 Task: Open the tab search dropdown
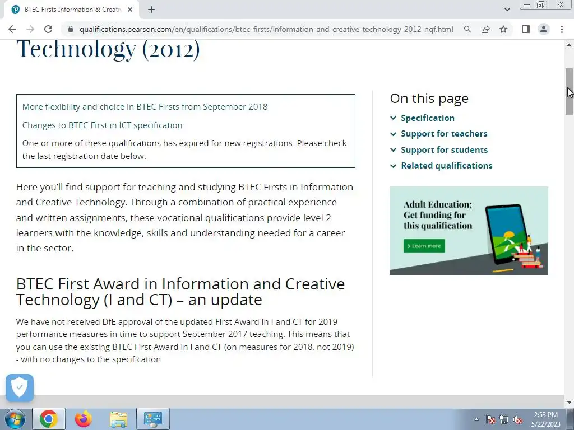point(507,10)
